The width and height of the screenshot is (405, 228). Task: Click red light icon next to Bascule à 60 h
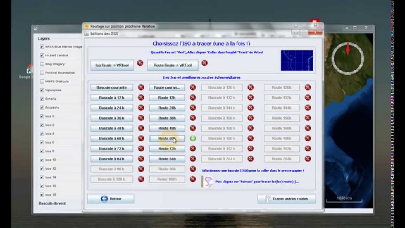pyautogui.click(x=141, y=138)
